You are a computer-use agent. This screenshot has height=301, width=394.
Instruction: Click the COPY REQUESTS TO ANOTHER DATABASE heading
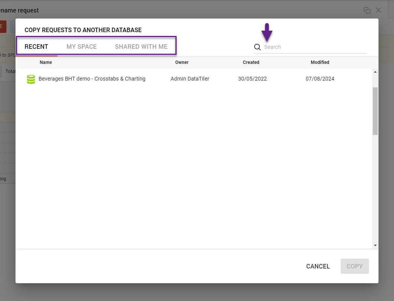pos(83,30)
